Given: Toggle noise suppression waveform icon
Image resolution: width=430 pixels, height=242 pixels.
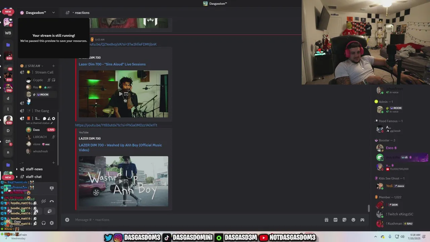Looking at the screenshot, I should (44, 201).
